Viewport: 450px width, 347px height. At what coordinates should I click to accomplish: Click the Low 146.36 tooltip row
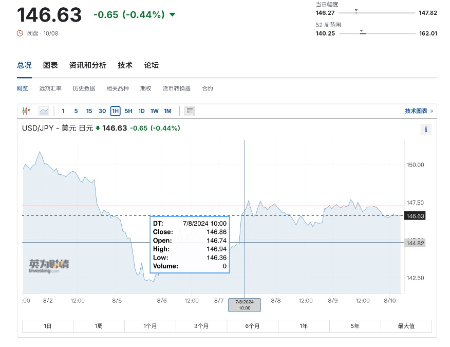coord(190,258)
